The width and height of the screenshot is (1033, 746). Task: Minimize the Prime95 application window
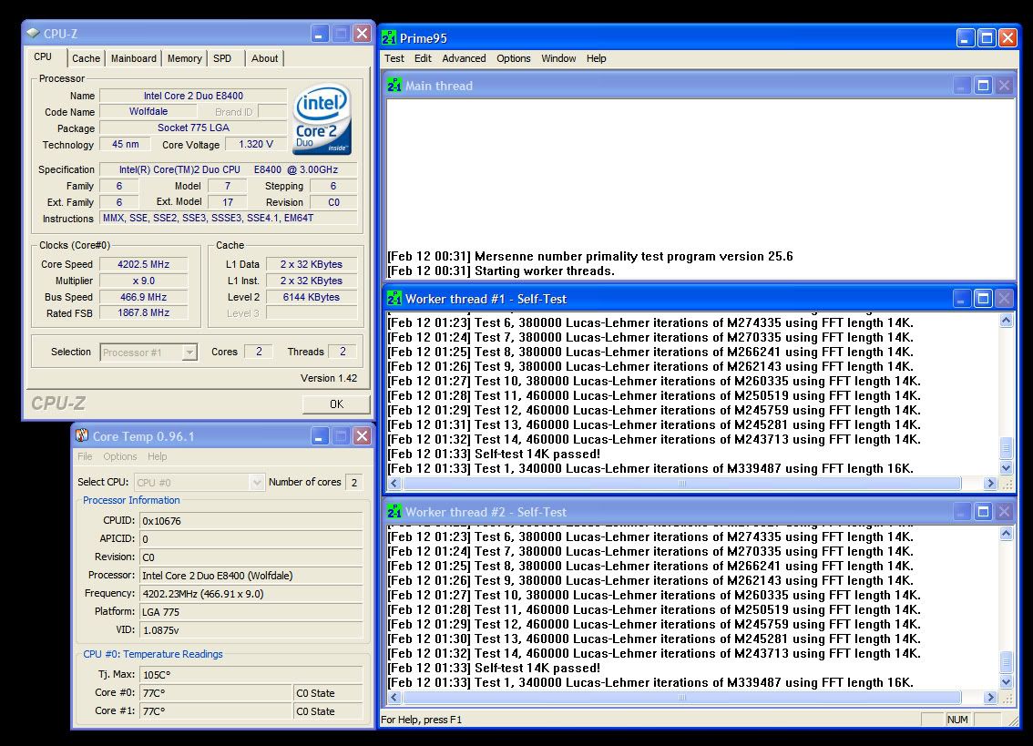pos(966,37)
